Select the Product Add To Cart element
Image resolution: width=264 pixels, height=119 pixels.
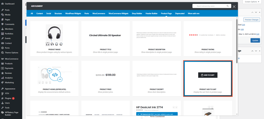(208, 78)
